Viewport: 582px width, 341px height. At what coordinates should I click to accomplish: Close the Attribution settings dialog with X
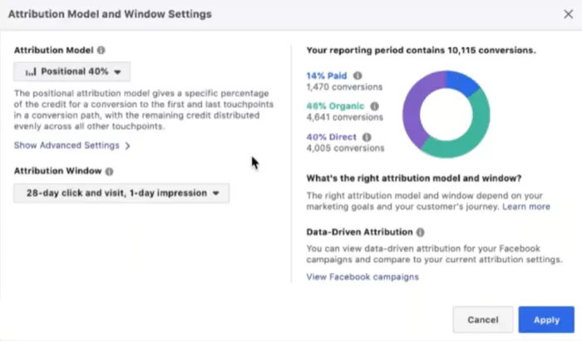568,14
